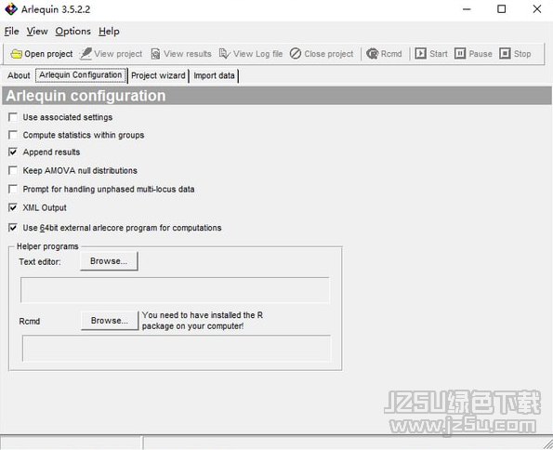Viewport: 553px width, 450px height.
Task: Check Keep AMOVA null distributions
Action: coord(13,170)
